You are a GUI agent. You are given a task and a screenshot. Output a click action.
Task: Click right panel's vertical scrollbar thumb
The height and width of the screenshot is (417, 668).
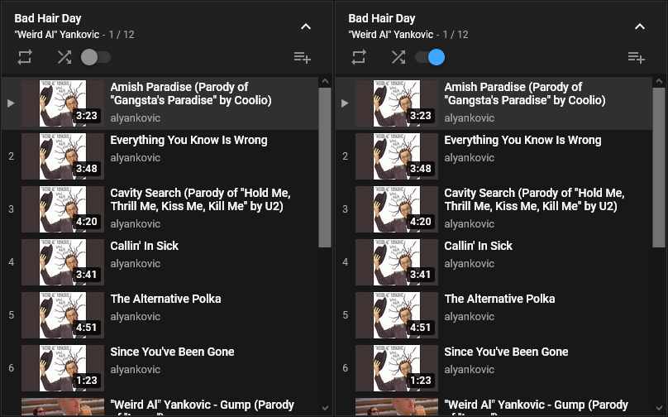[x=659, y=165]
